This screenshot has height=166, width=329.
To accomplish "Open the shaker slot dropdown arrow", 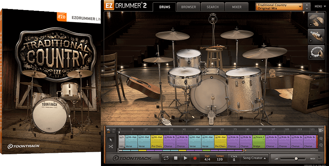I will tap(310, 41).
